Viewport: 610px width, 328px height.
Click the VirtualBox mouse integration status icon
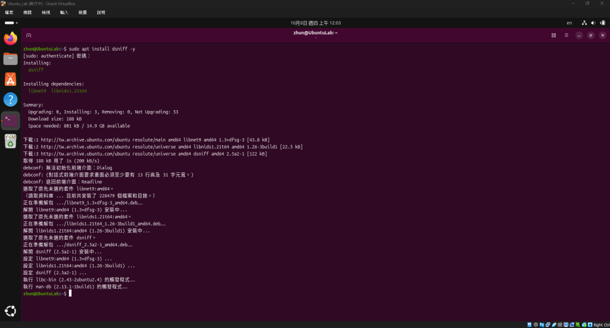click(x=584, y=324)
